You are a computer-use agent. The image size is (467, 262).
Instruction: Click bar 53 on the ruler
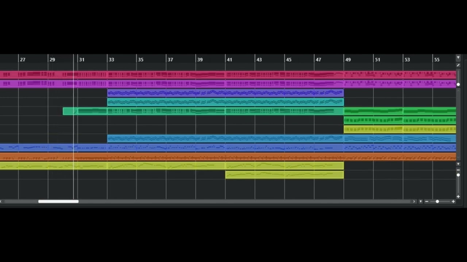tap(407, 60)
